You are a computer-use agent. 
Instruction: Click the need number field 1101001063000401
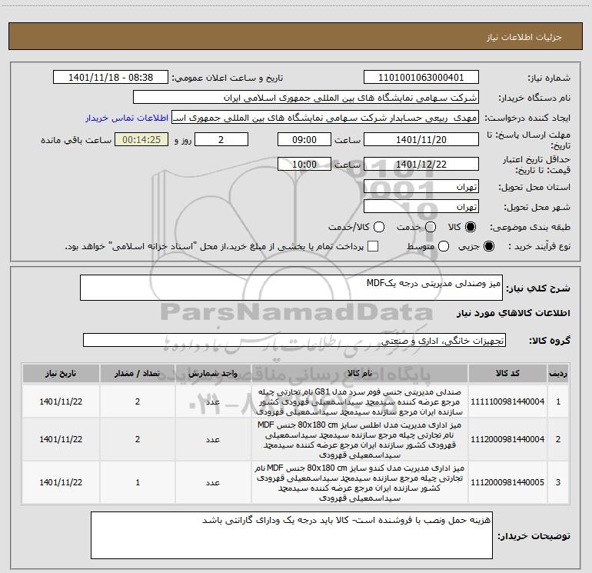click(421, 78)
